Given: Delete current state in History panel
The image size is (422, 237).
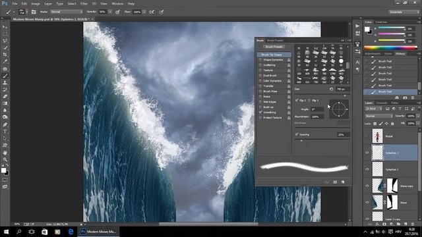Looking at the screenshot, I should coord(413,98).
